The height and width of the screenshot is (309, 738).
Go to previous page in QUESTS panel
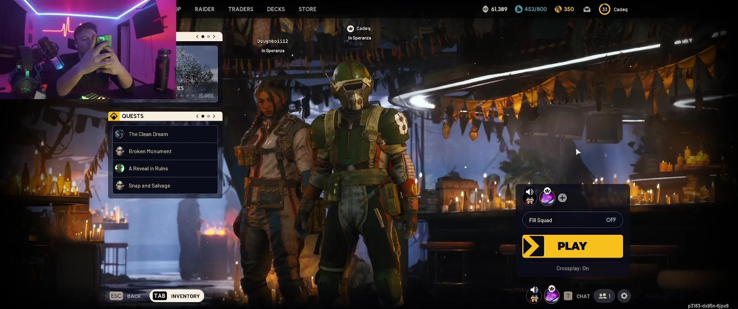click(x=197, y=116)
